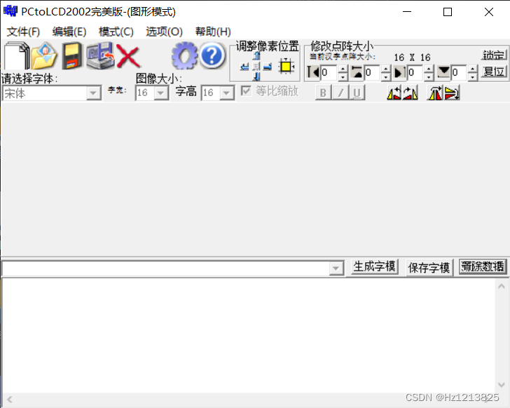Viewport: 510px width, 408px height.
Task: Increase the left-edge value with up spinner
Action: click(343, 69)
